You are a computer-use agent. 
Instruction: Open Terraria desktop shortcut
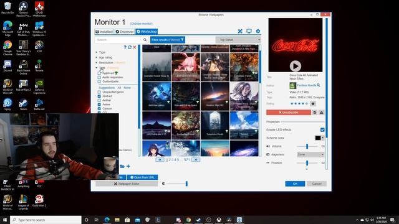click(x=39, y=66)
